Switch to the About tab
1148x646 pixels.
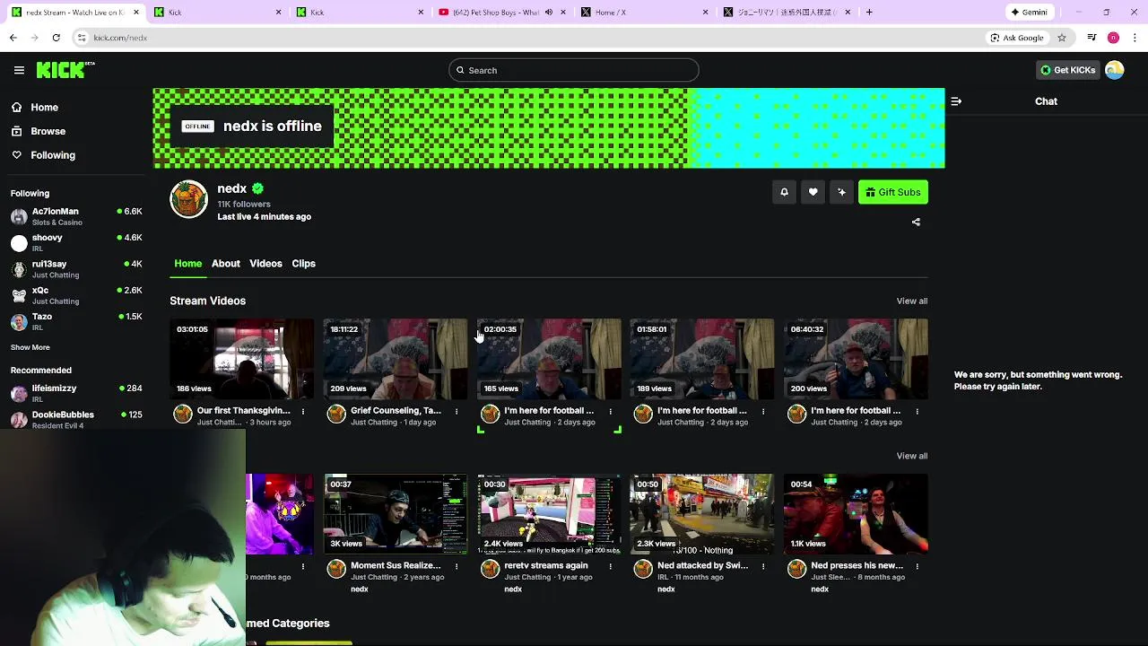tap(225, 264)
